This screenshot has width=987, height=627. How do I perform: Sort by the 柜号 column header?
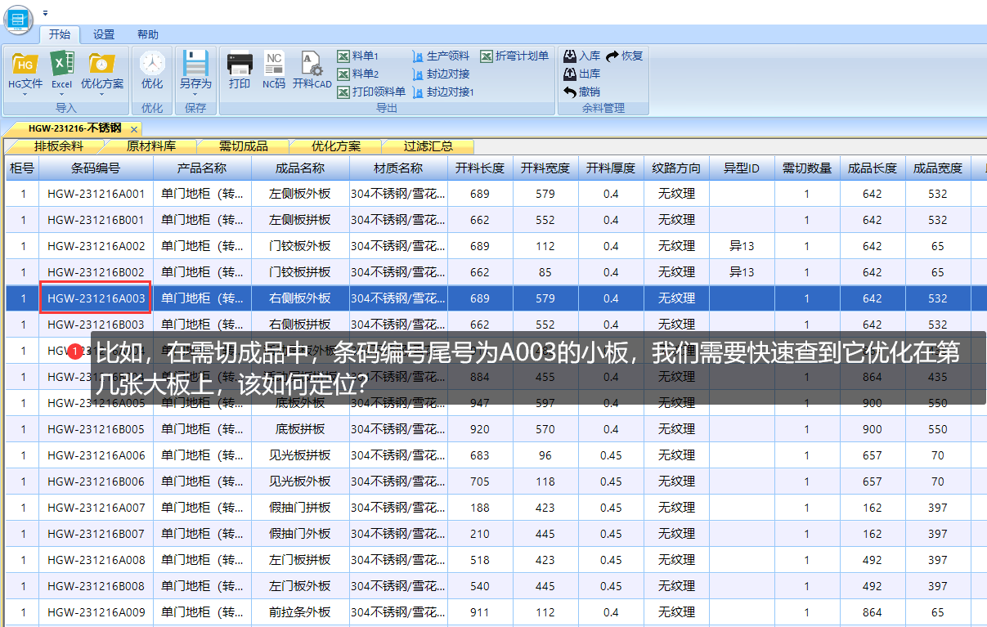22,168
